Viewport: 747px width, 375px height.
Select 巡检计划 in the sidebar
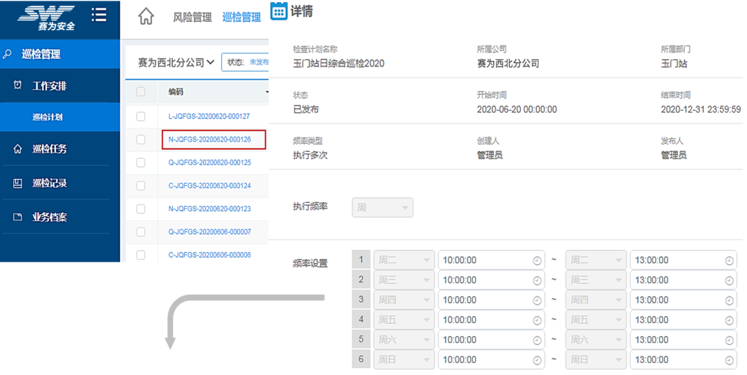(x=48, y=117)
